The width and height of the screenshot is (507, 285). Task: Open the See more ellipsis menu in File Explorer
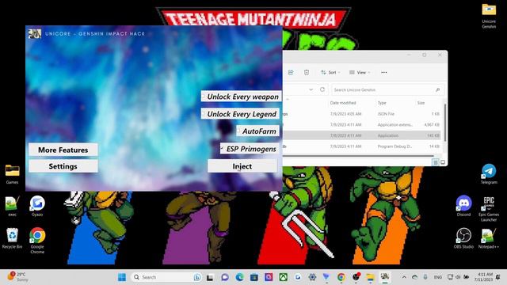coord(383,72)
